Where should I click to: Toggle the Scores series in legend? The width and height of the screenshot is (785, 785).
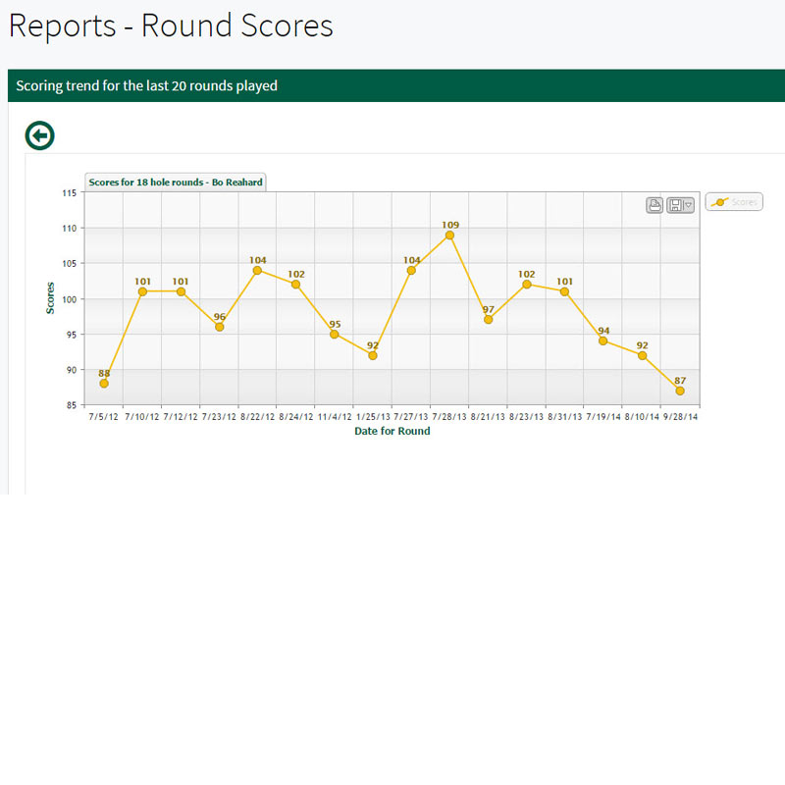734,202
